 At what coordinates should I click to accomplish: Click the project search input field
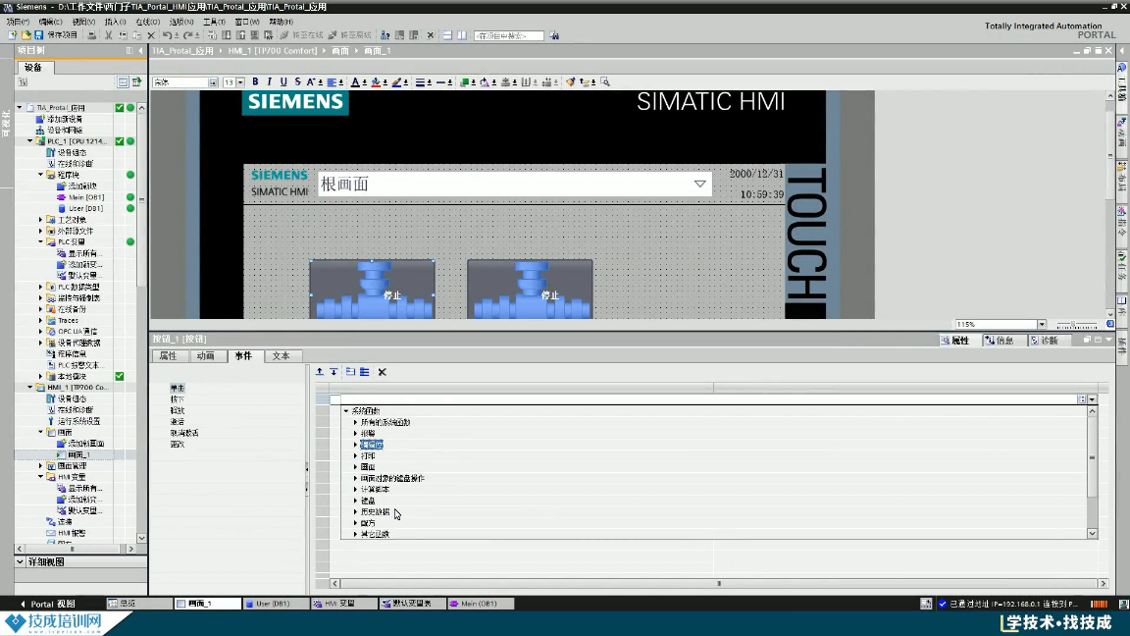coord(509,35)
